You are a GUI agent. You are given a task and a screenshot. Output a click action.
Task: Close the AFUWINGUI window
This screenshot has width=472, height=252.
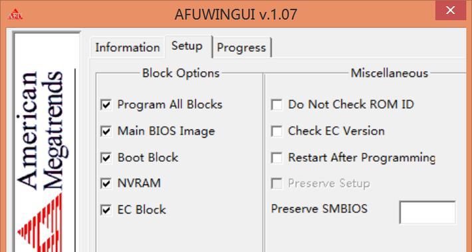pyautogui.click(x=451, y=10)
